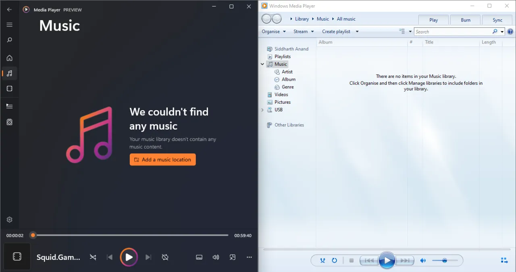
Task: Collapse the Music tree in Windows Media Player
Action: click(262, 64)
